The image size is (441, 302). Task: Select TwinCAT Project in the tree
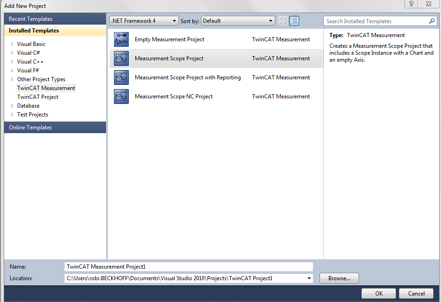(38, 97)
